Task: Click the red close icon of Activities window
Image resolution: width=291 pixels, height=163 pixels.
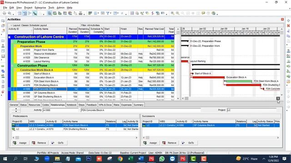Action: [282, 19]
